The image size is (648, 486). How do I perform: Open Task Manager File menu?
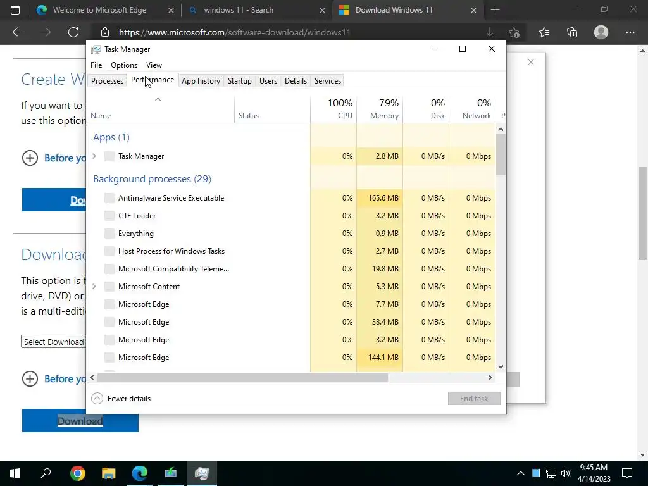pyautogui.click(x=96, y=65)
